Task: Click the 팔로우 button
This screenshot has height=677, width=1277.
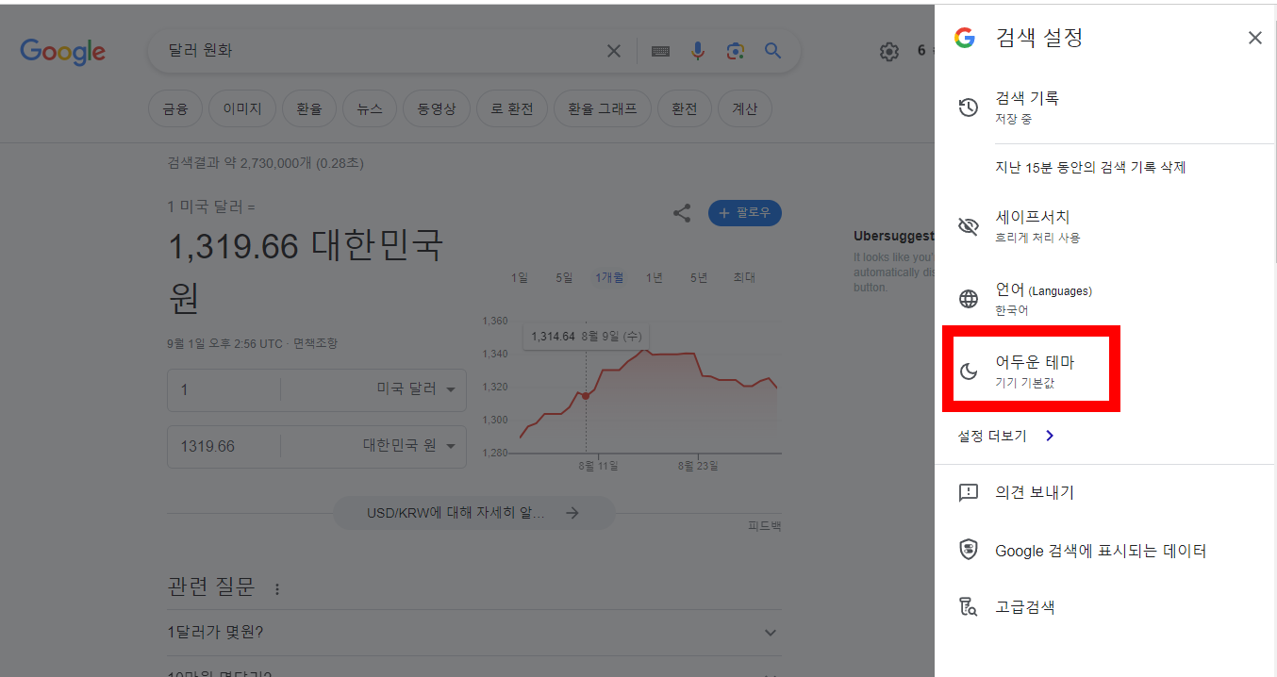Action: click(745, 213)
